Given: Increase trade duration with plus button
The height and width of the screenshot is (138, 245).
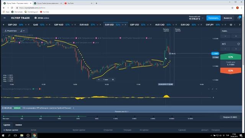Looking at the screenshot, I should pos(236,36).
